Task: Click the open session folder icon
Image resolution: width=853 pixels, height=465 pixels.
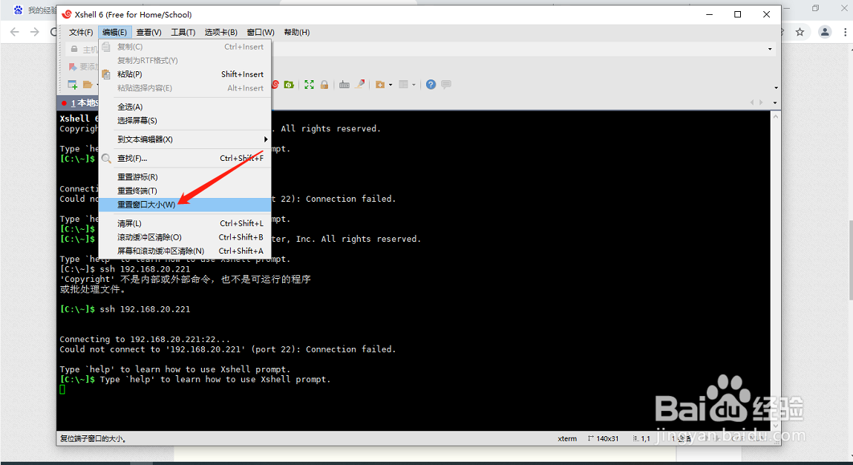Action: (88, 85)
